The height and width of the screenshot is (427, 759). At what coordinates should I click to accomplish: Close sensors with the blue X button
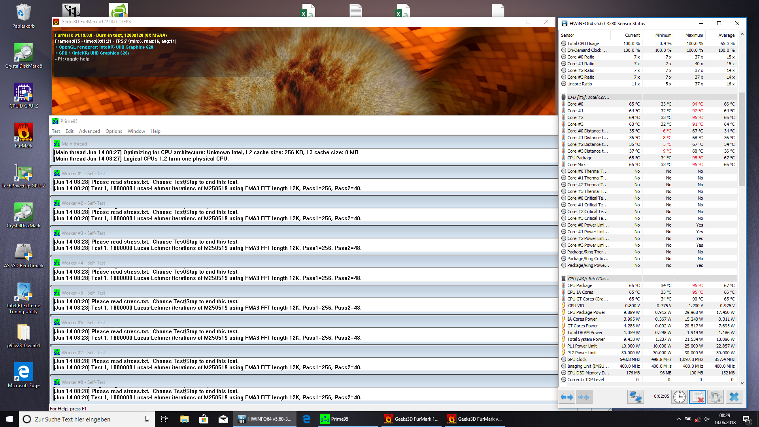point(734,397)
